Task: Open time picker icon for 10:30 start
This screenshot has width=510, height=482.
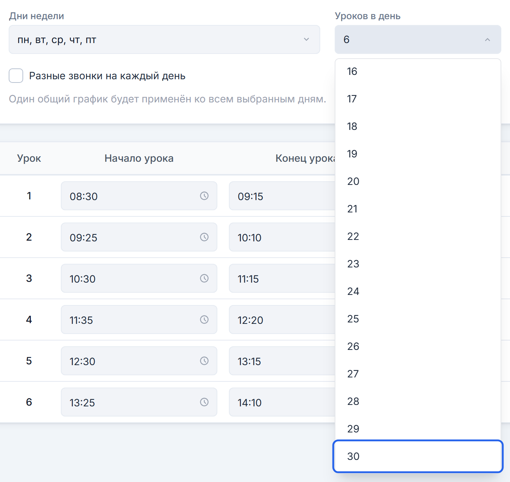Action: [204, 278]
